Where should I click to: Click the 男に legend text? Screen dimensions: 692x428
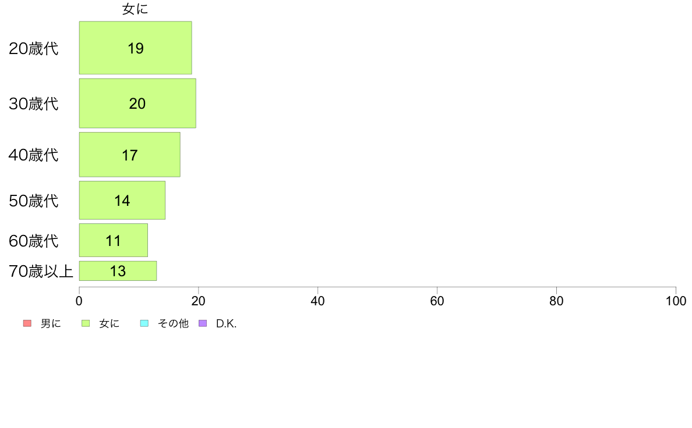click(51, 323)
